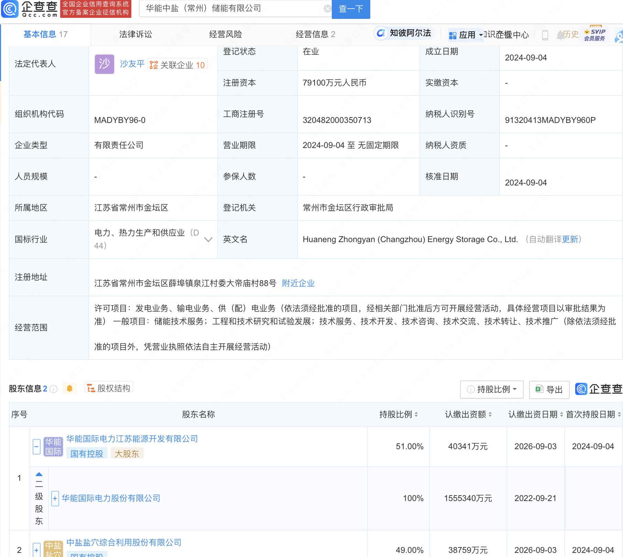623x557 pixels.
Task: Switch to the 经营风险 tab
Action: 226,34
